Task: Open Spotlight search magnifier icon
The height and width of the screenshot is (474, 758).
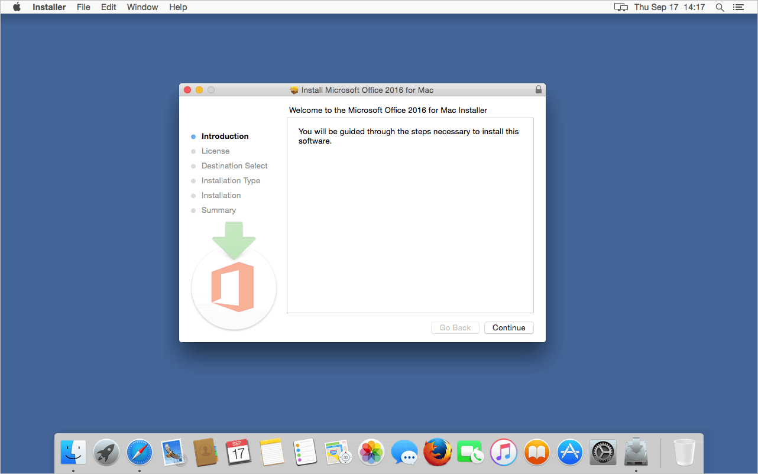Action: [x=720, y=7]
